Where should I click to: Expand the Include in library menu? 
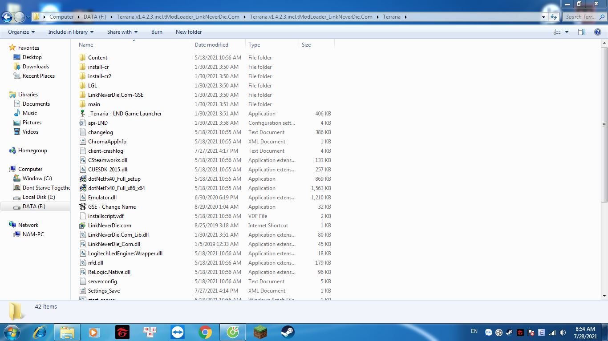point(71,32)
